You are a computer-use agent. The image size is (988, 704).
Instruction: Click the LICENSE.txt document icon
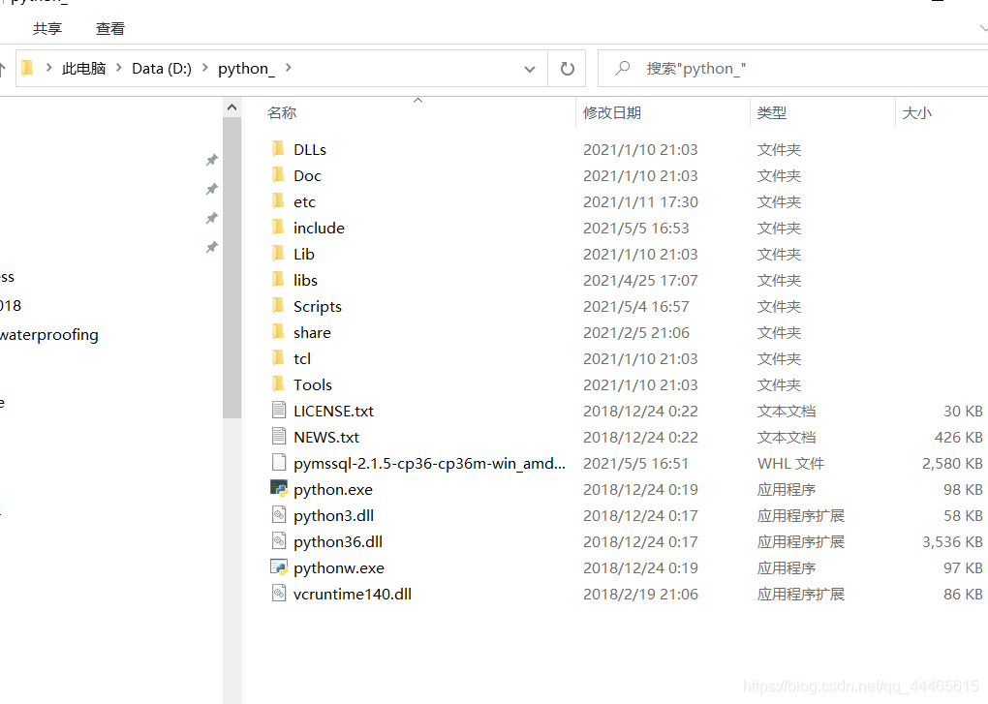tap(279, 411)
